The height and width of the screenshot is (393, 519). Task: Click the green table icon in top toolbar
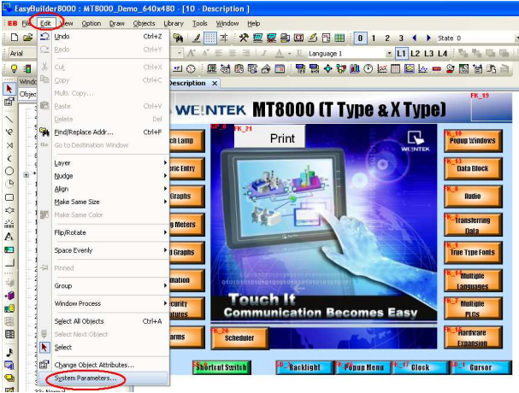pos(339,38)
